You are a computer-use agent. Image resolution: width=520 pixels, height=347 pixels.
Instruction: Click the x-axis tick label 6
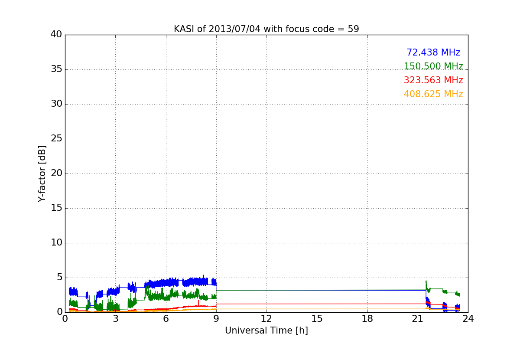click(x=166, y=319)
